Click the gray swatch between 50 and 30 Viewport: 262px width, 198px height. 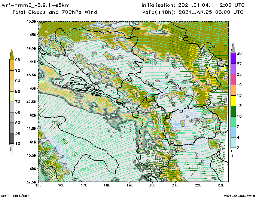pos(12,128)
